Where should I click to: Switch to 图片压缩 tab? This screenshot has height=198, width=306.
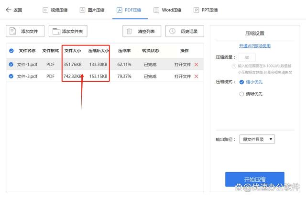[92, 10]
